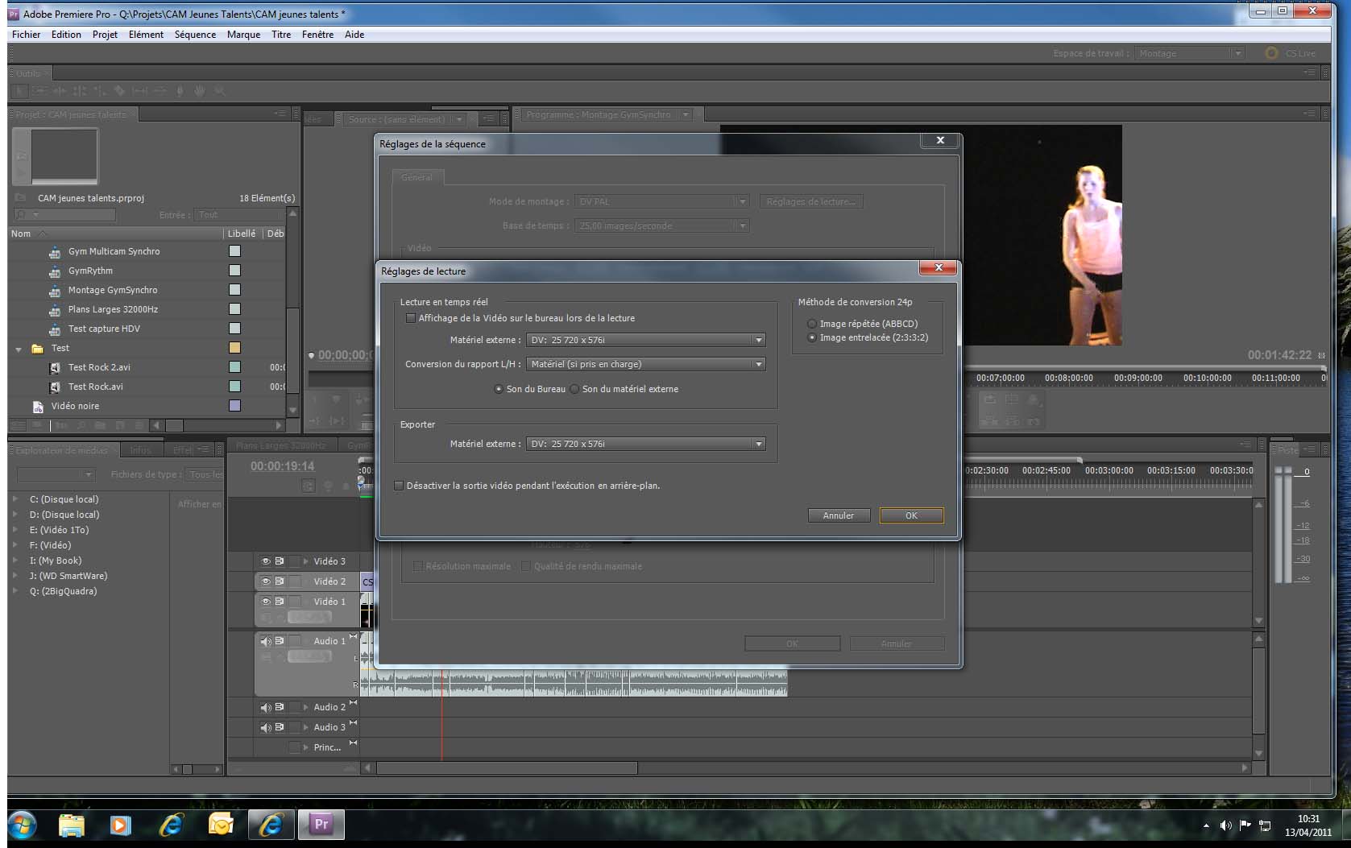Select Image entrelacée (2:3:3:2) option
This screenshot has width=1351, height=848.
click(812, 338)
